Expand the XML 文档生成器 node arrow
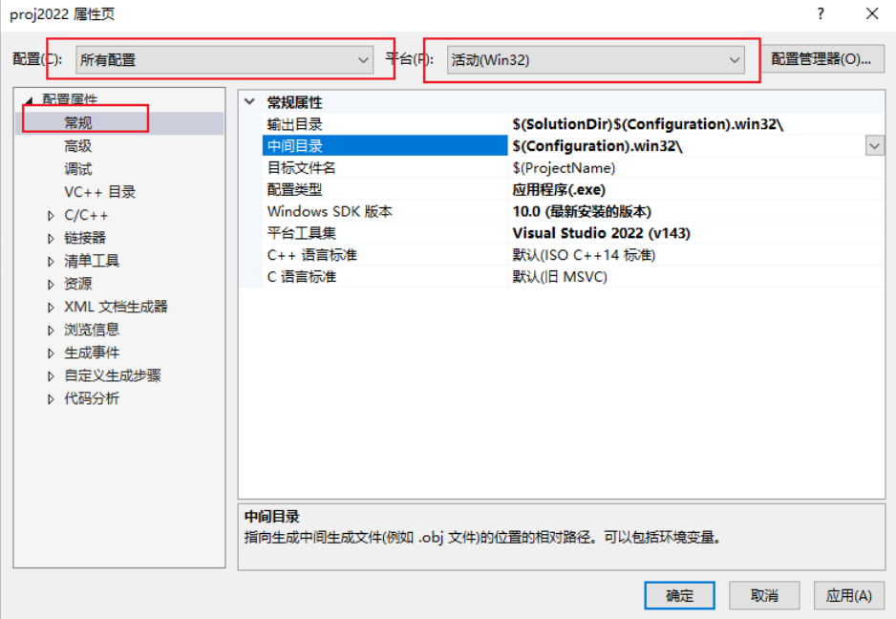The height and width of the screenshot is (619, 896). coord(51,307)
